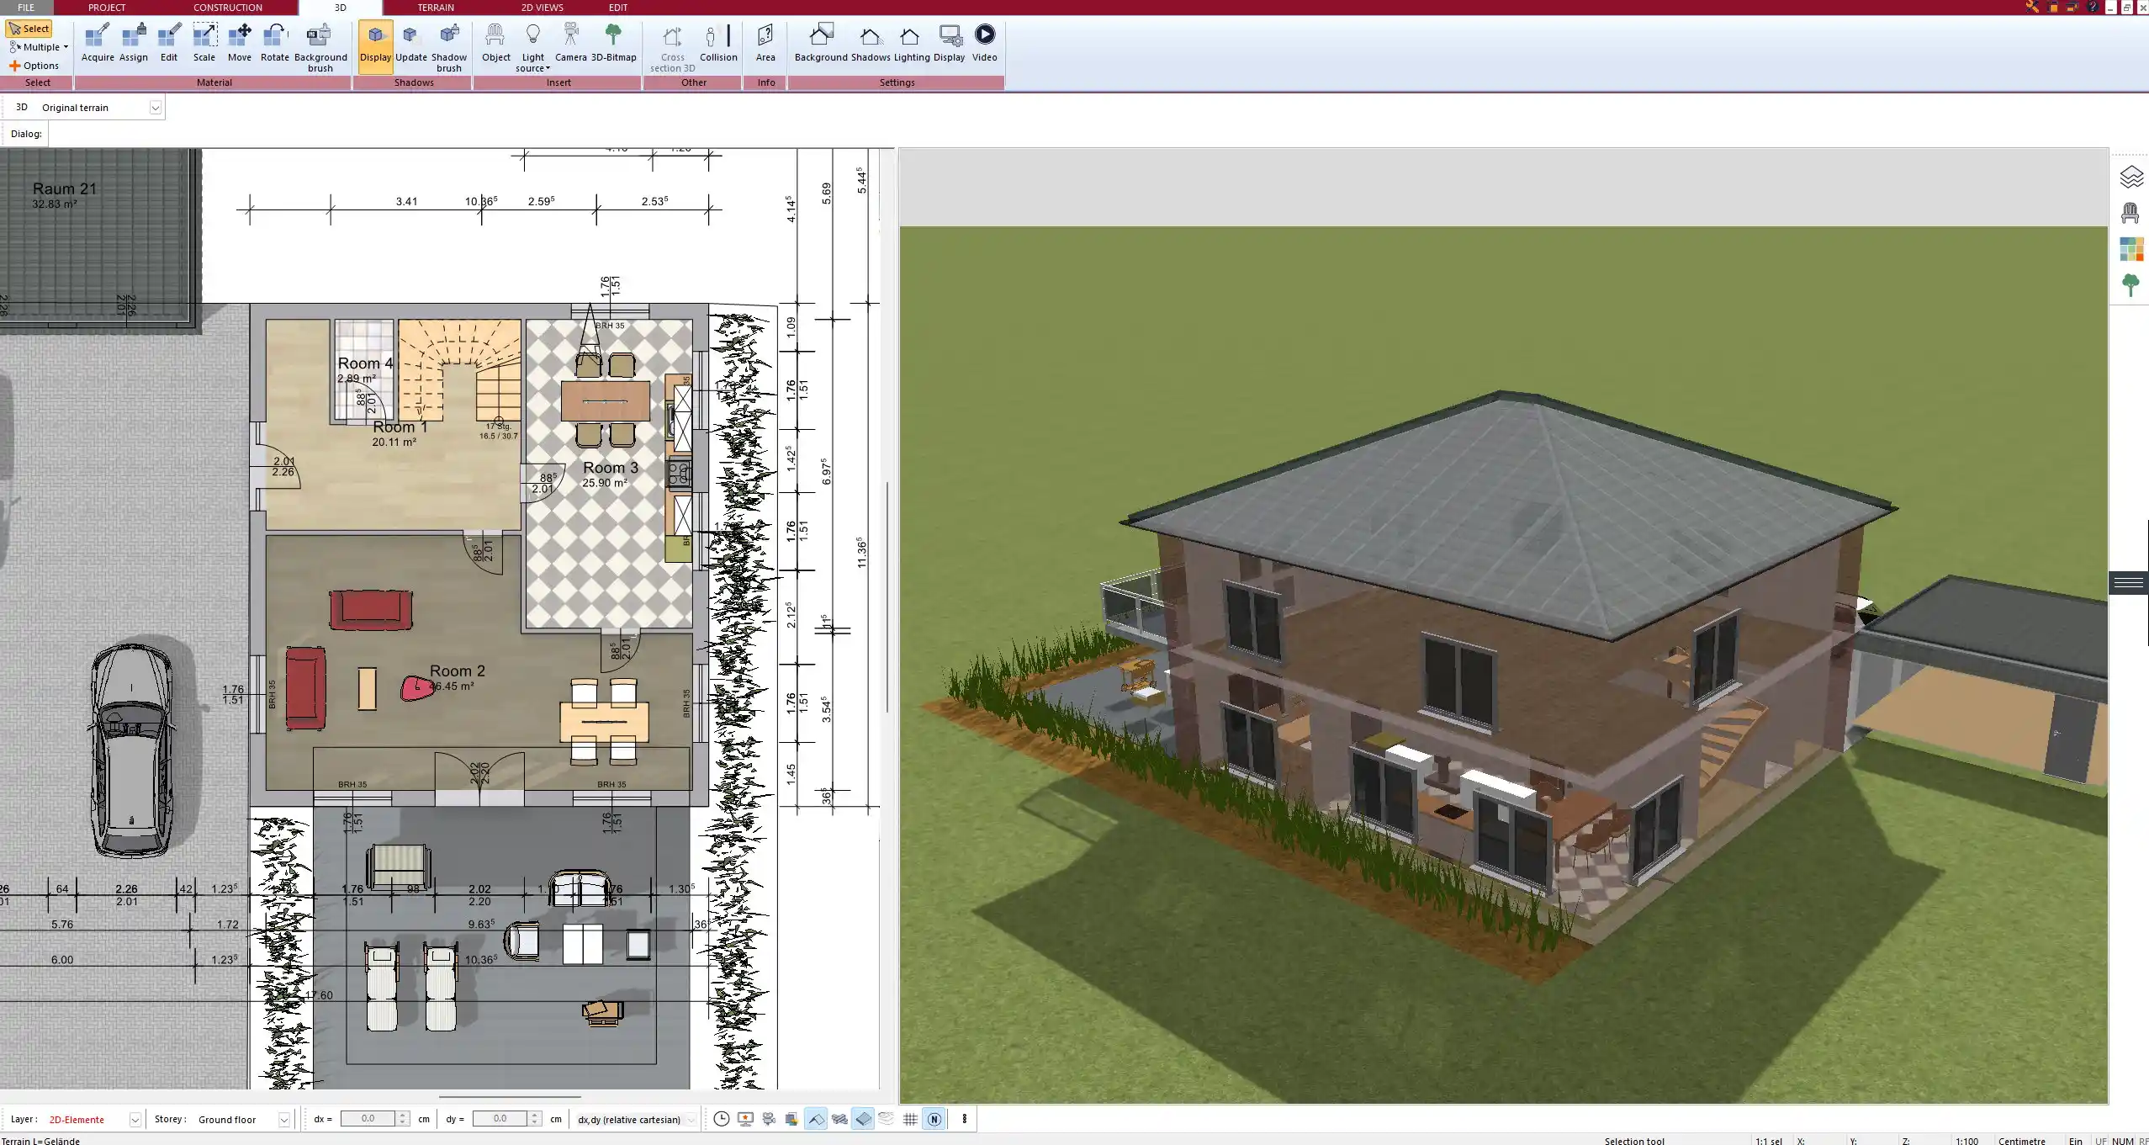The height and width of the screenshot is (1145, 2149).
Task: Click the dy input field
Action: [x=500, y=1119]
